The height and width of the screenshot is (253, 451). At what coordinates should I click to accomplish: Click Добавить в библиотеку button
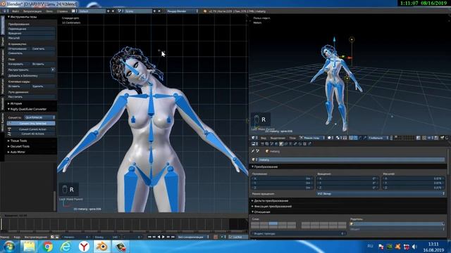(31, 76)
